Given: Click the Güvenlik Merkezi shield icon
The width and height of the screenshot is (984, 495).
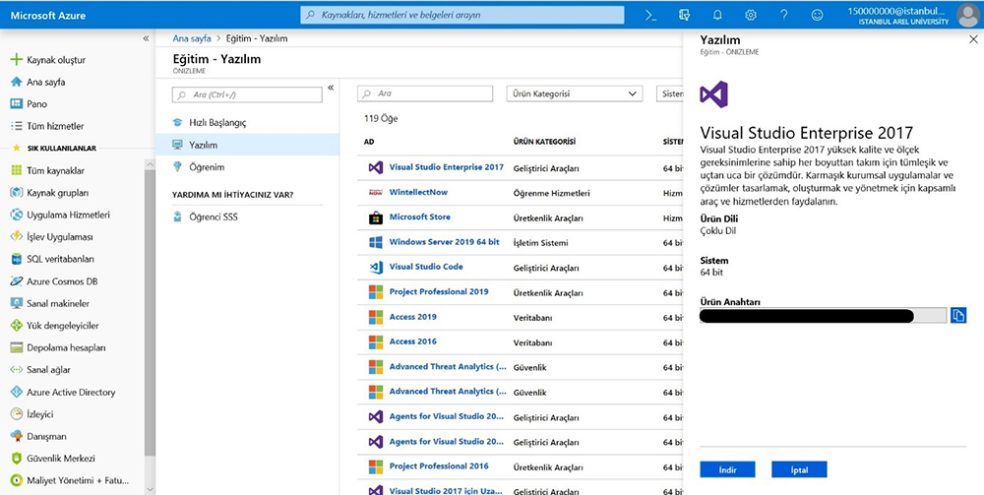Looking at the screenshot, I should tap(17, 459).
